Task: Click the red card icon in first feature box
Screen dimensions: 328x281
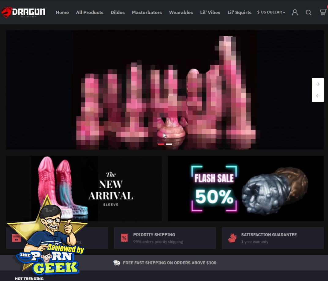Action: [16, 238]
